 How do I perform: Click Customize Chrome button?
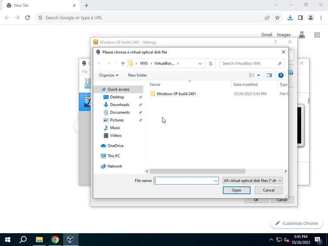click(296, 223)
